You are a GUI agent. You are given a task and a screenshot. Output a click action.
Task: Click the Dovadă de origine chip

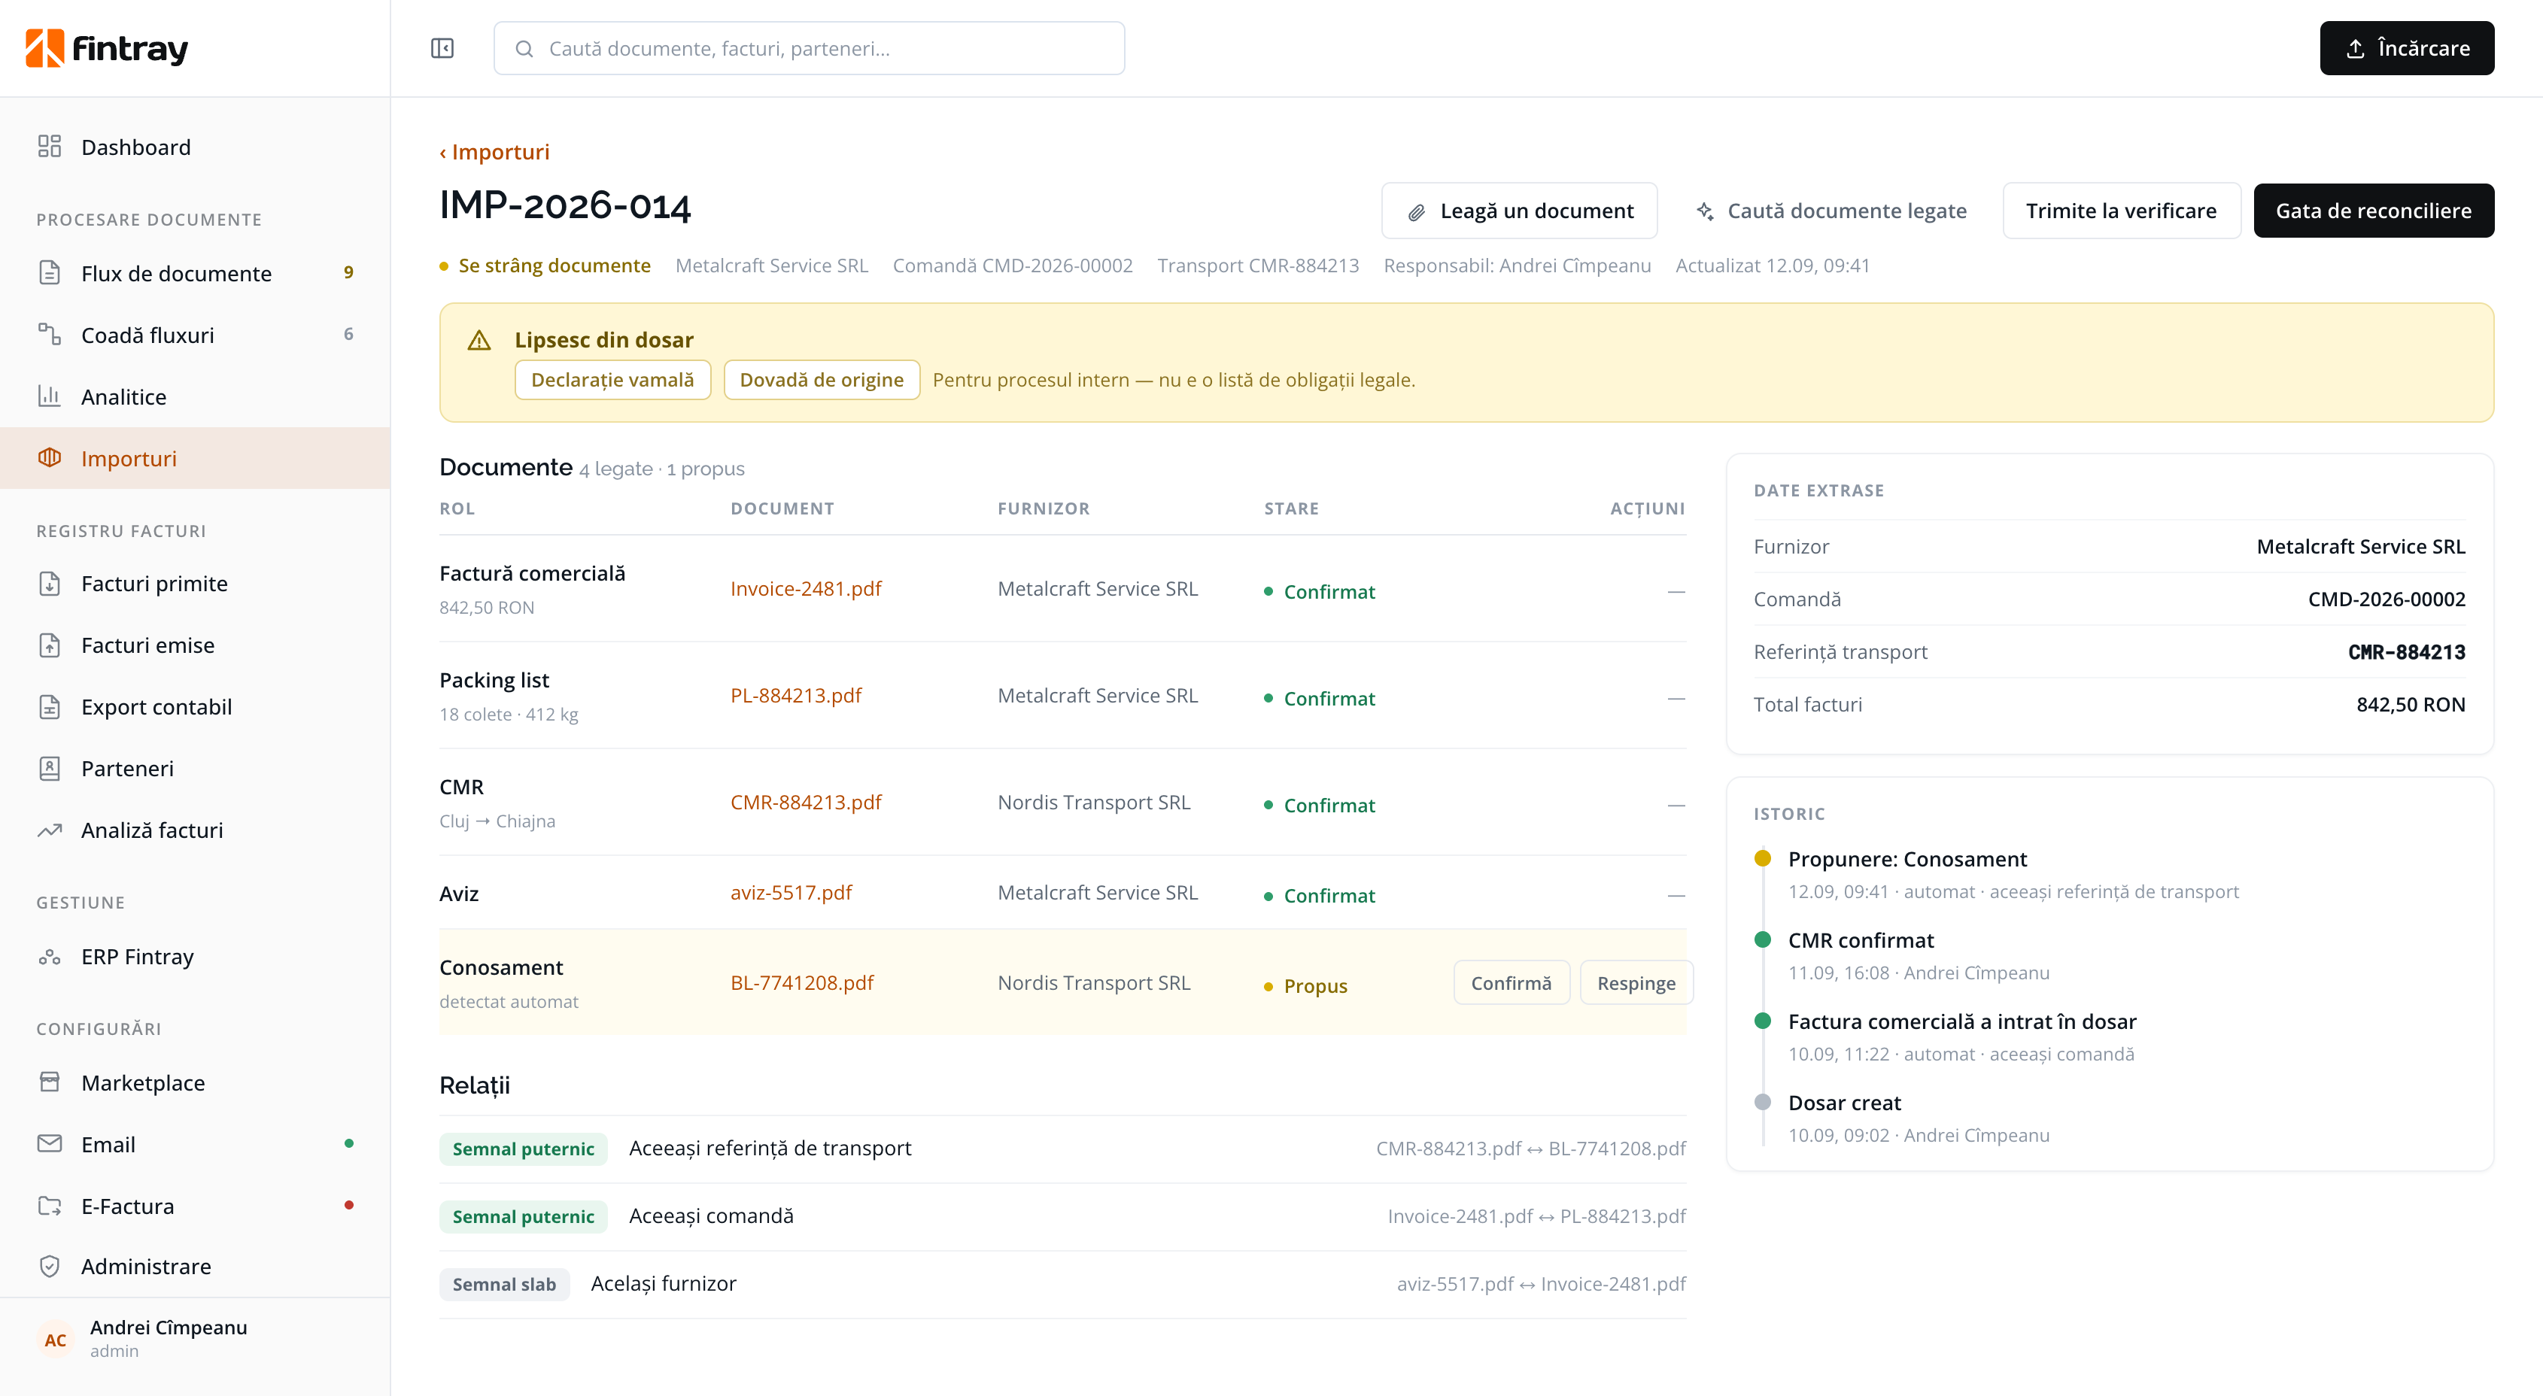coord(822,380)
